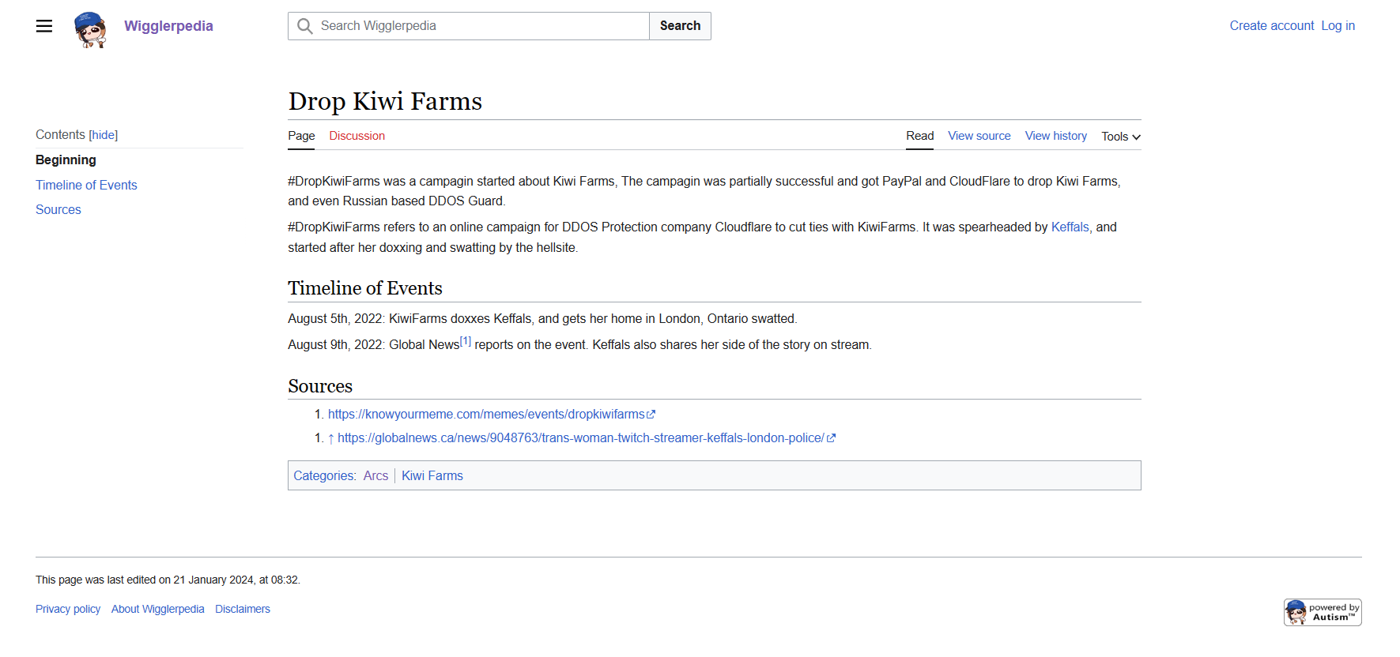Select the Page tab
The height and width of the screenshot is (657, 1400).
click(x=301, y=136)
